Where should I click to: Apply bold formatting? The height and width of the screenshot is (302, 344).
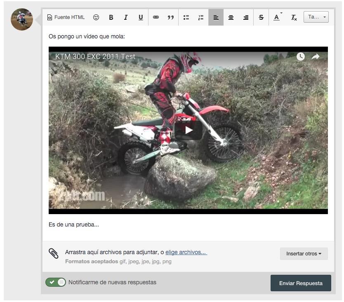111,17
